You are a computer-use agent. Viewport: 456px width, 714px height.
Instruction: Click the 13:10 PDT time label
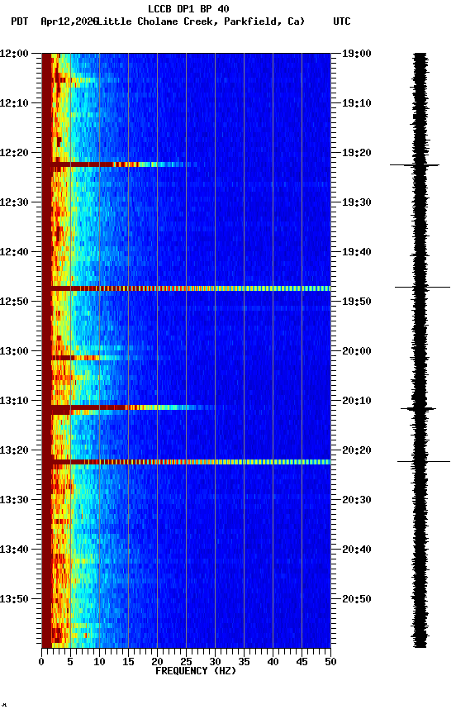14,401
